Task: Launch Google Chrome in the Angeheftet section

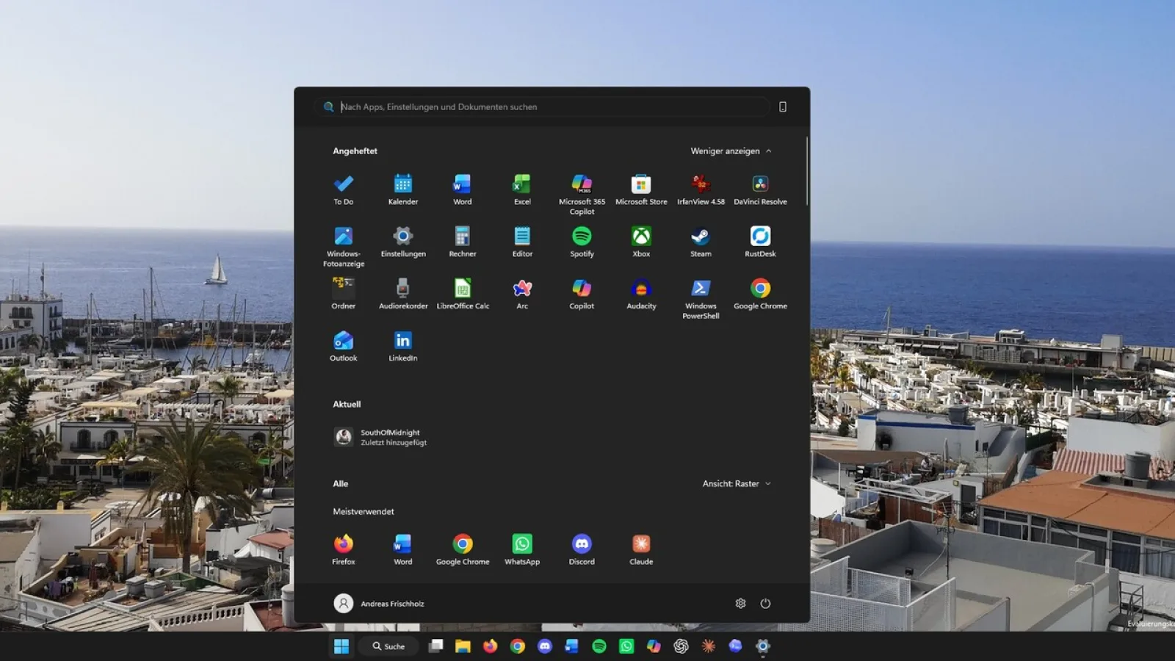Action: [760, 294]
